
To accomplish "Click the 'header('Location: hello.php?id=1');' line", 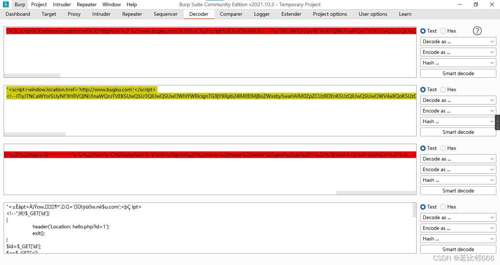I will 71,227.
